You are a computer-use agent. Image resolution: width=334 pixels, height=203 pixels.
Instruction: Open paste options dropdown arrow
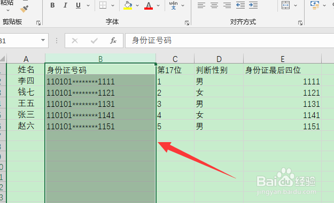pos(8,10)
